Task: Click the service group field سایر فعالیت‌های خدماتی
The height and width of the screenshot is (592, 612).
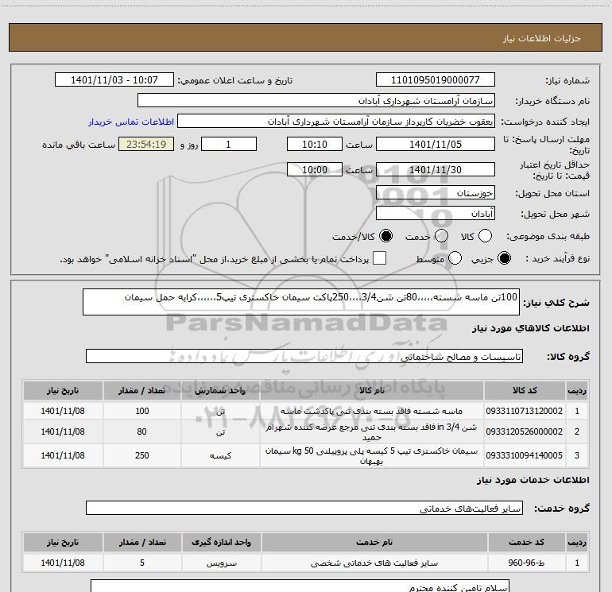Action: tap(304, 508)
